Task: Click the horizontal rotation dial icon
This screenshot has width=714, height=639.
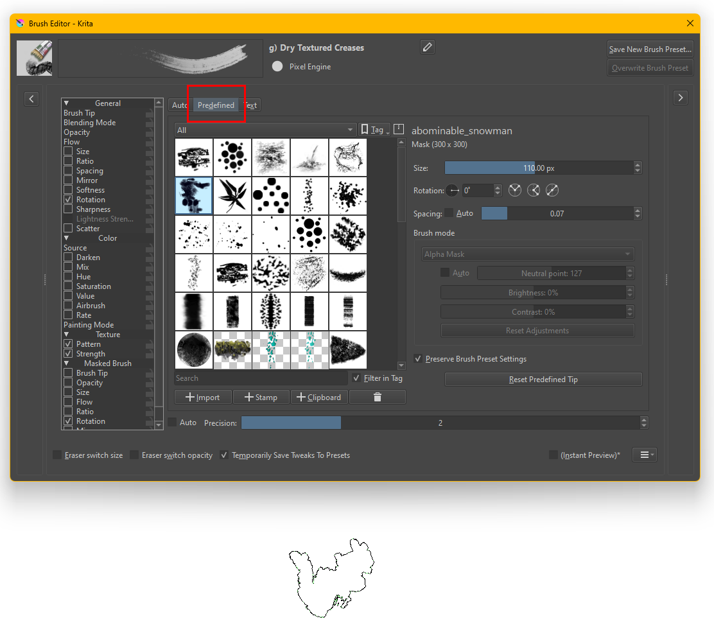Action: (452, 190)
